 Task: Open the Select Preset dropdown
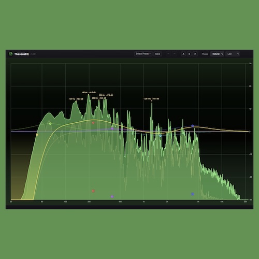143,54
